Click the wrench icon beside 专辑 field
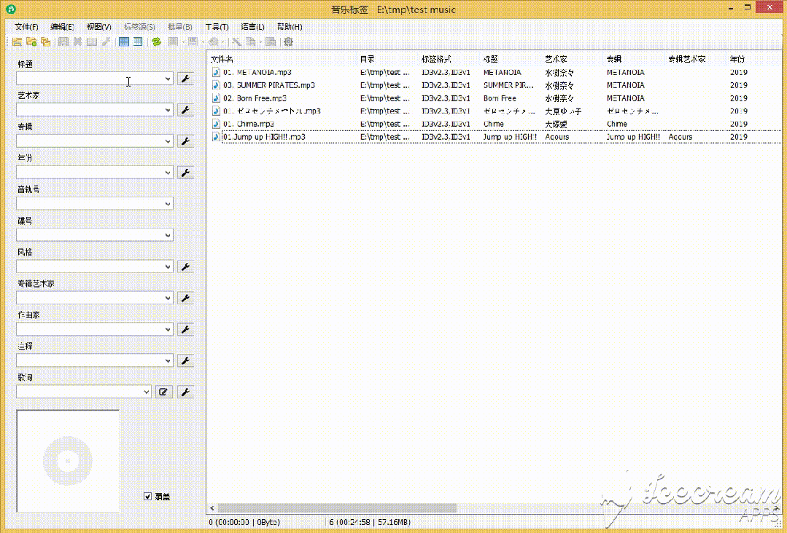This screenshot has width=787, height=533. point(185,141)
